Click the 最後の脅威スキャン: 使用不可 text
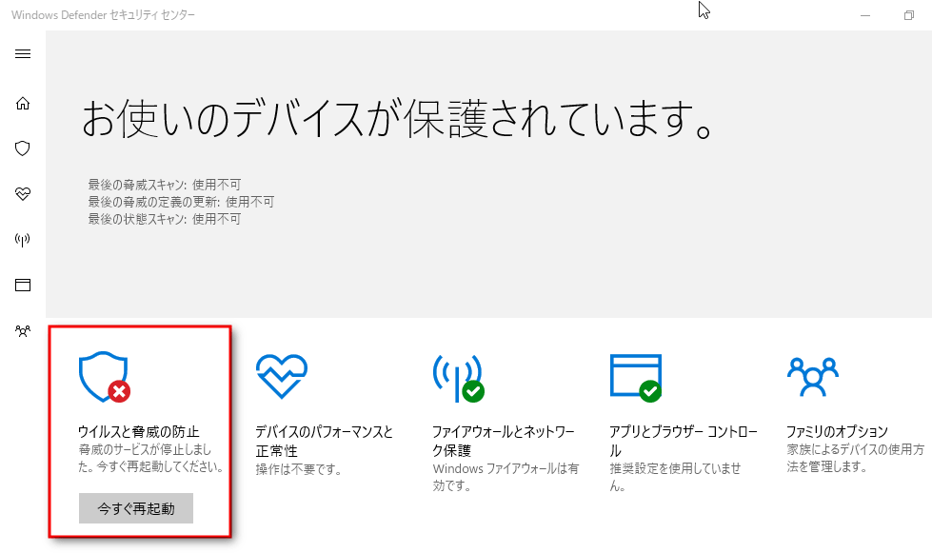932x553 pixels. tap(165, 185)
